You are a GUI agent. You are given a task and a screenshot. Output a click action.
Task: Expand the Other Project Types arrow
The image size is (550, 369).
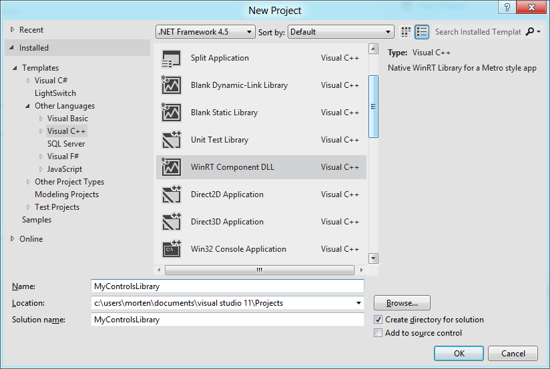(x=28, y=182)
